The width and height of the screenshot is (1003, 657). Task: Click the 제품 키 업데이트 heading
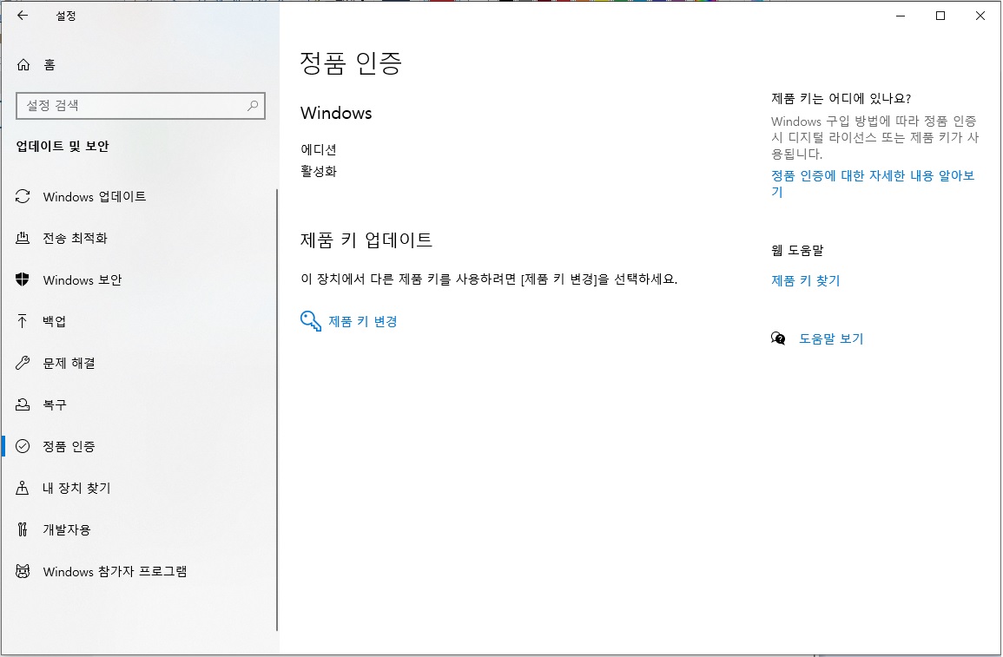366,240
